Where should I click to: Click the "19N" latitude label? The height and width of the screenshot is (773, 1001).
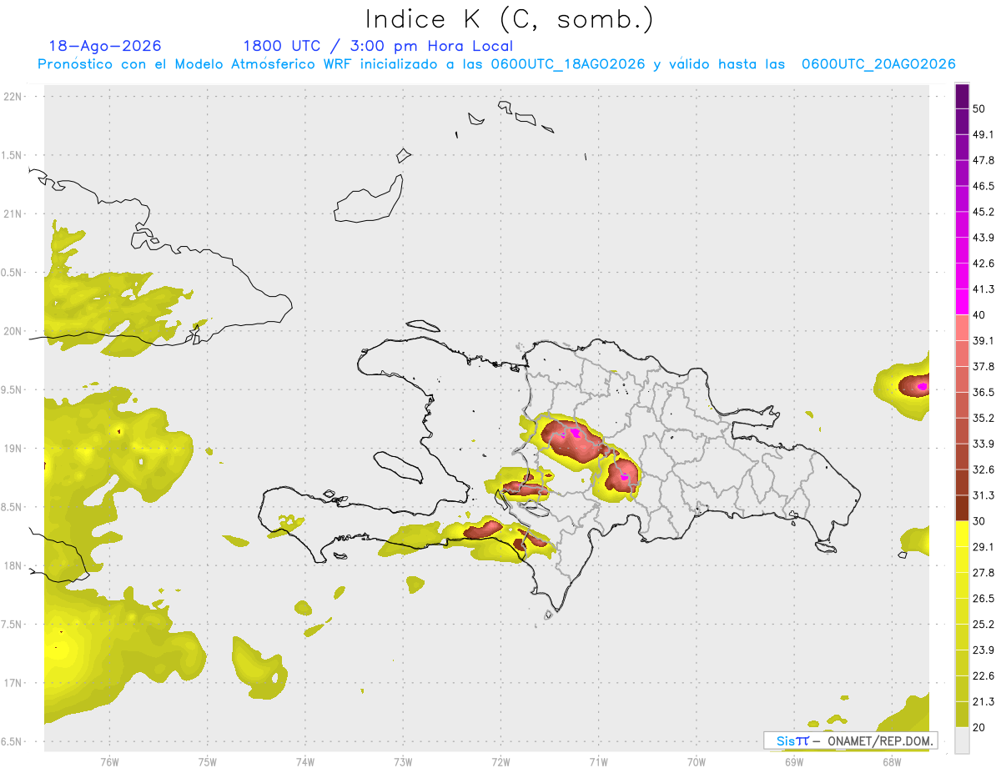pyautogui.click(x=14, y=449)
